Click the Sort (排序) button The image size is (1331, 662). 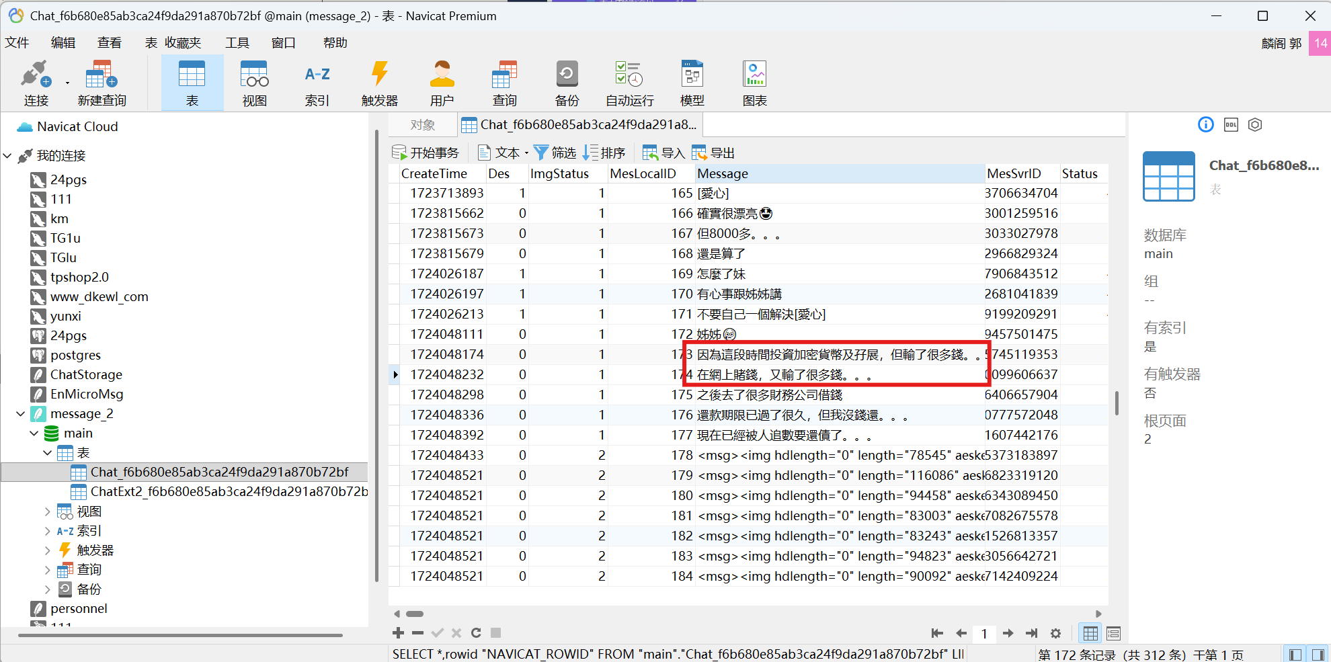pos(604,153)
